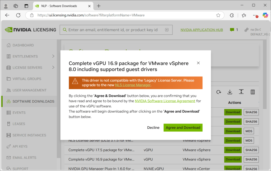Add page to favorites star icon
The image size is (271, 171).
(218, 15)
